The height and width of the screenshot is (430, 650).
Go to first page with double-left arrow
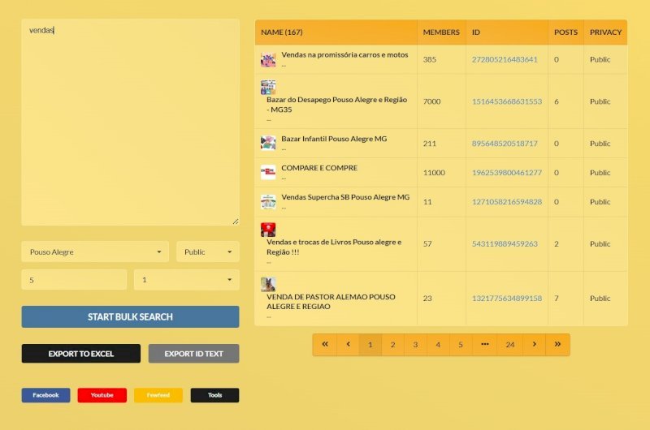coord(325,345)
